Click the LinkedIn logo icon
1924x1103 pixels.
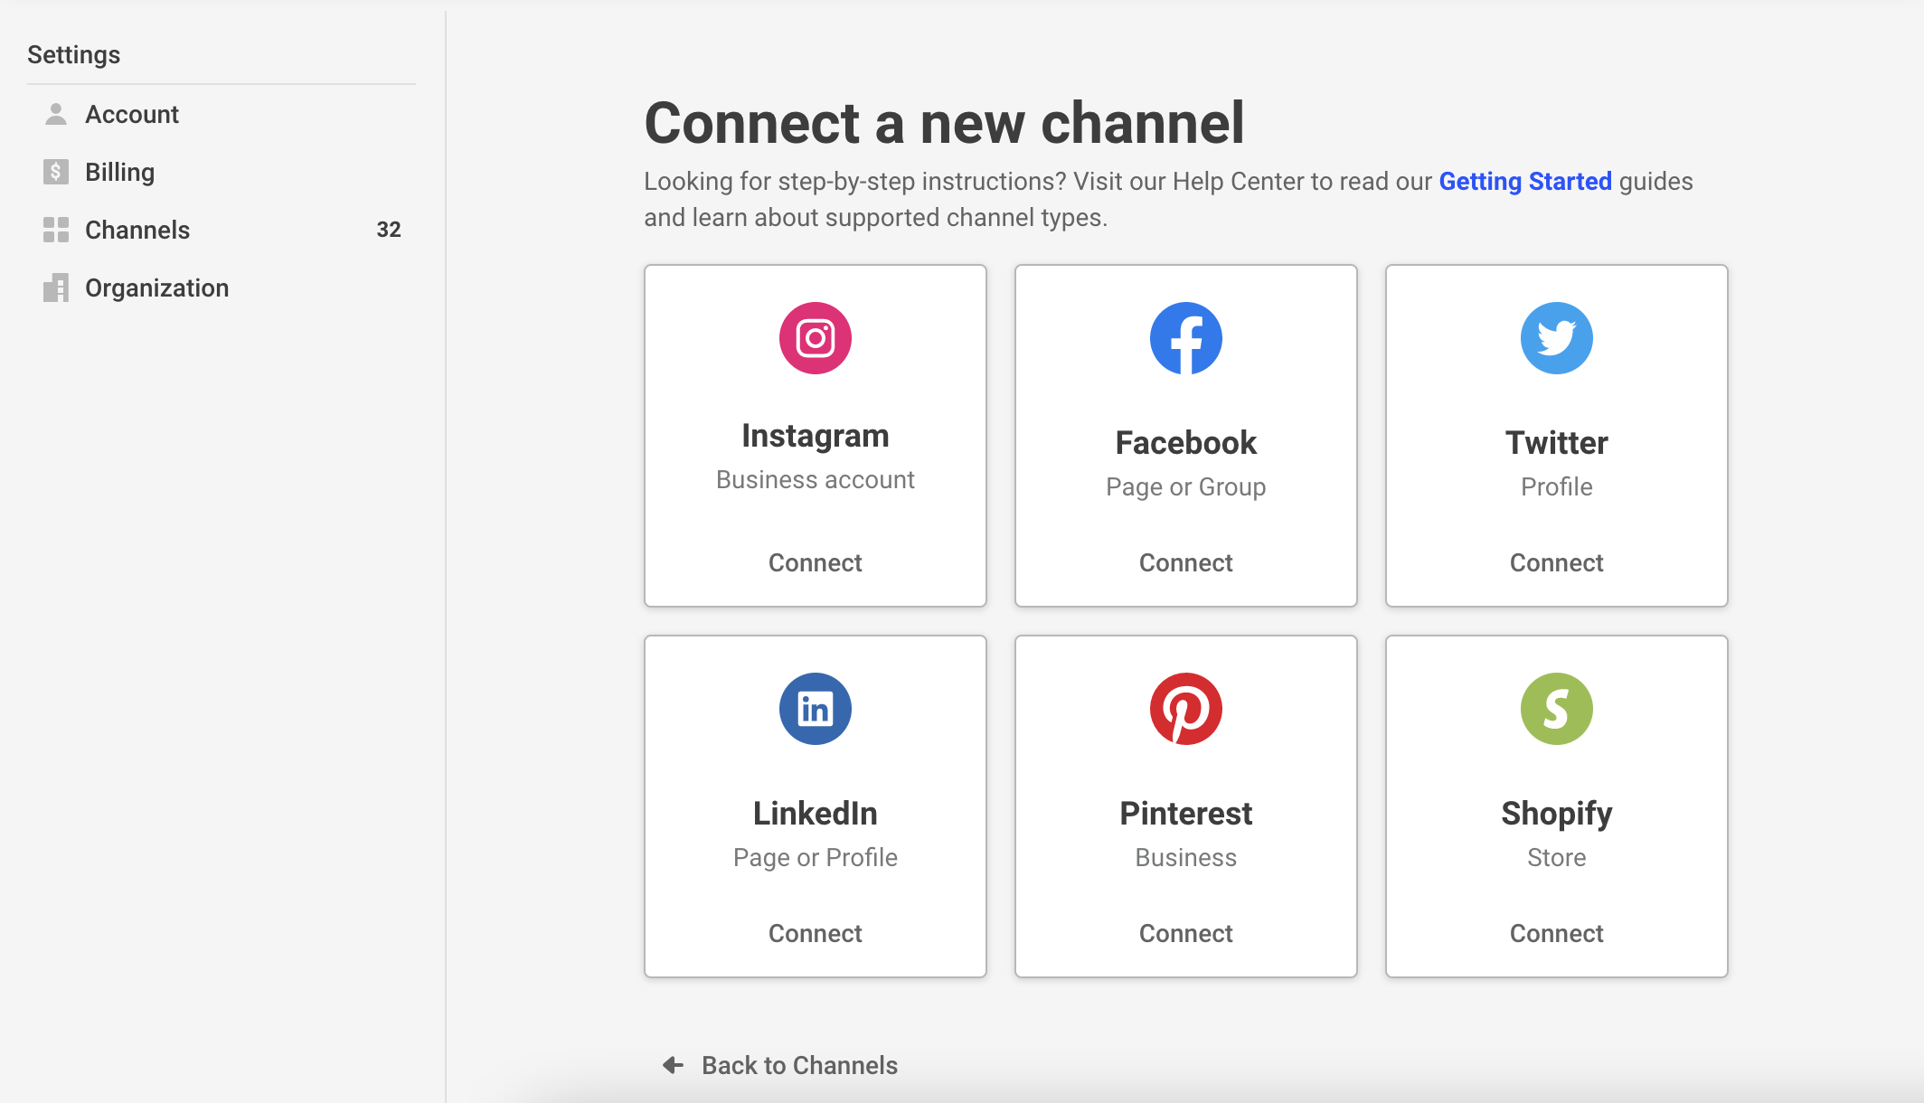tap(815, 709)
